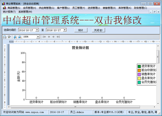Click the print report icon
The image size is (162, 116).
pyautogui.click(x=5, y=37)
